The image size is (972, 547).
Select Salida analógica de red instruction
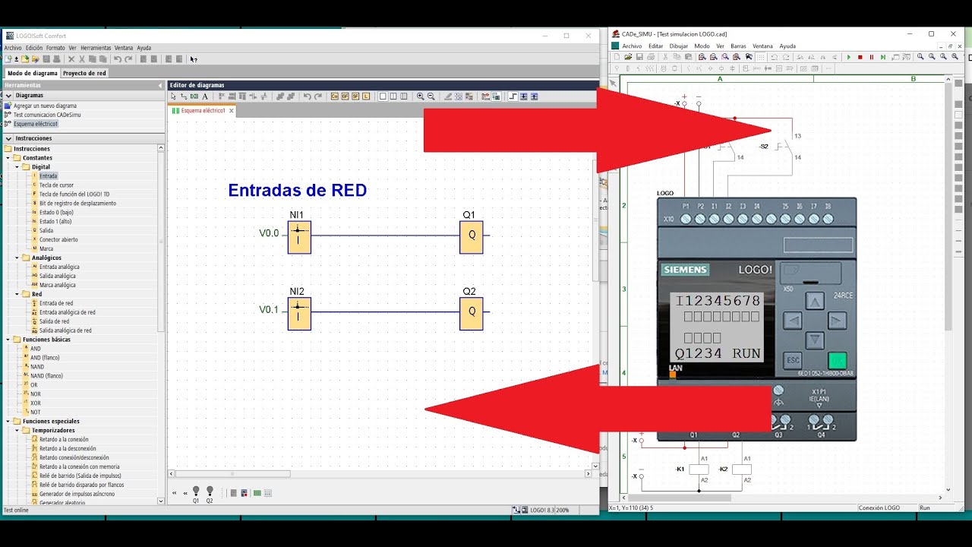tap(65, 330)
